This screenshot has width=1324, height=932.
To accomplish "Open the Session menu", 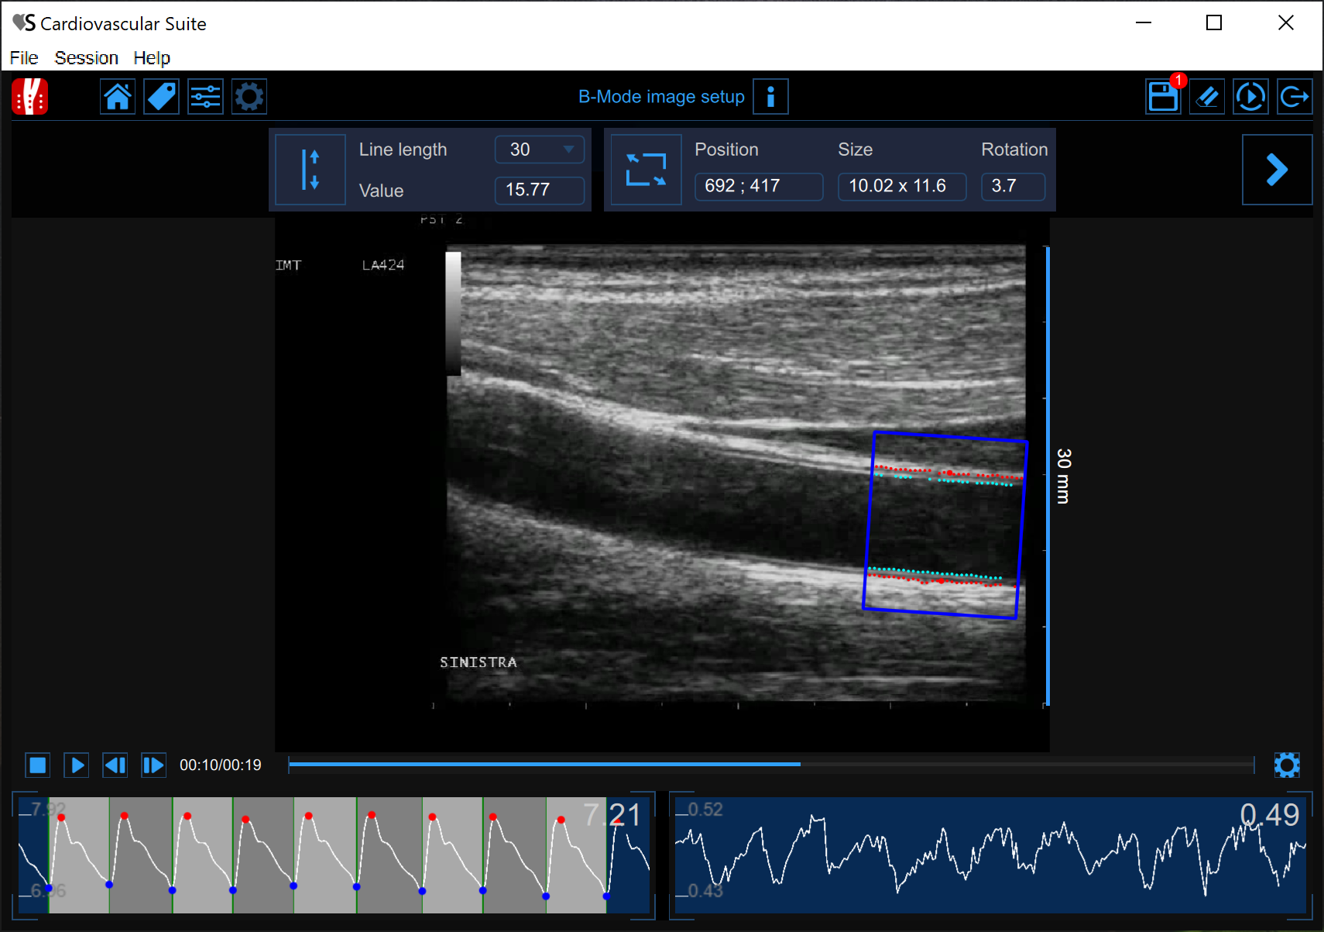I will [86, 58].
